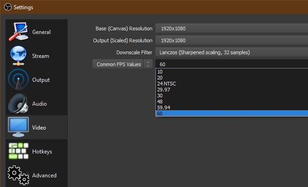
Task: Open Hotkeys keyboard grid icon
Action: [18, 151]
